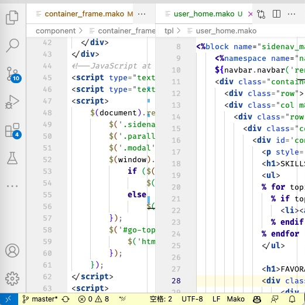
Task: Click the master* branch indicator
Action: click(40, 299)
